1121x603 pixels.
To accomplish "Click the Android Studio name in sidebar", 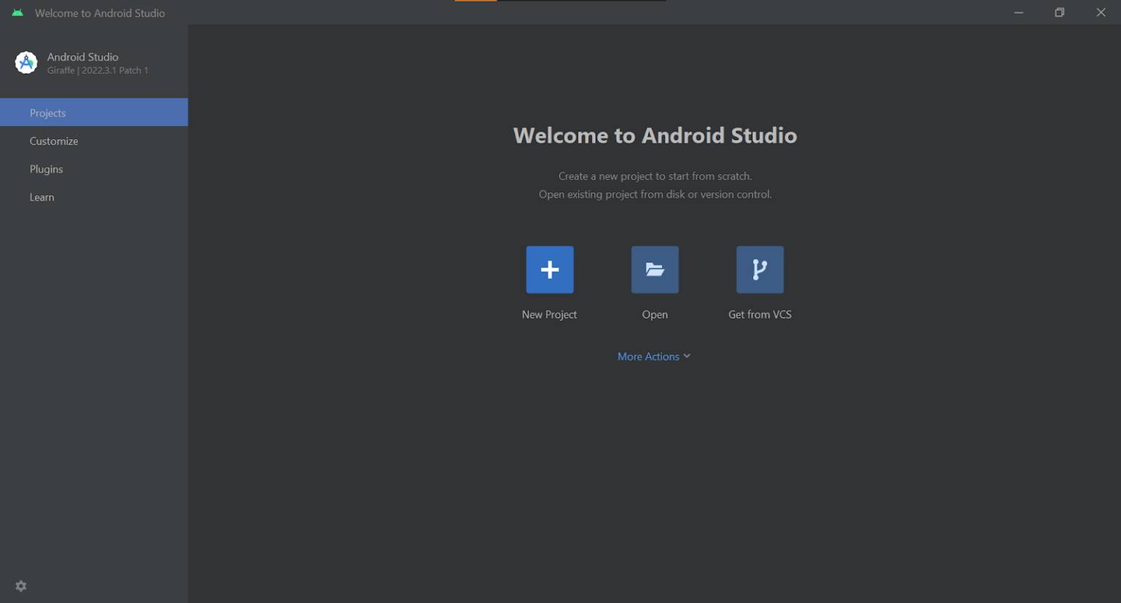I will coord(82,57).
